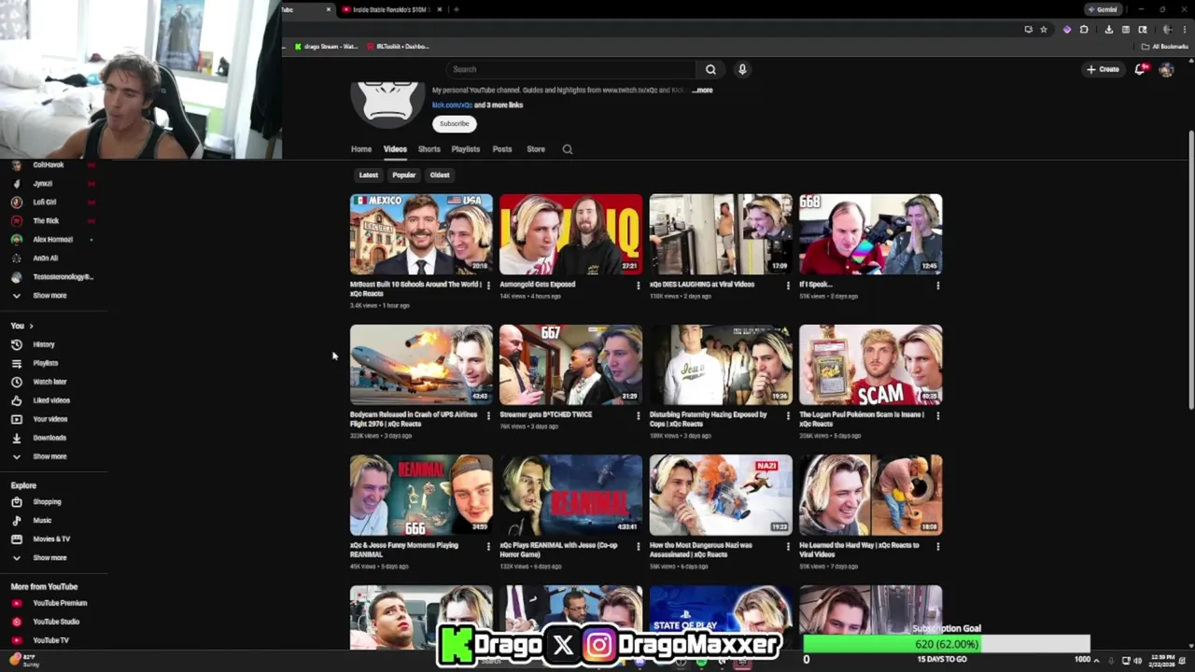Switch to Store tab
Viewport: 1195px width, 672px height.
pos(536,149)
